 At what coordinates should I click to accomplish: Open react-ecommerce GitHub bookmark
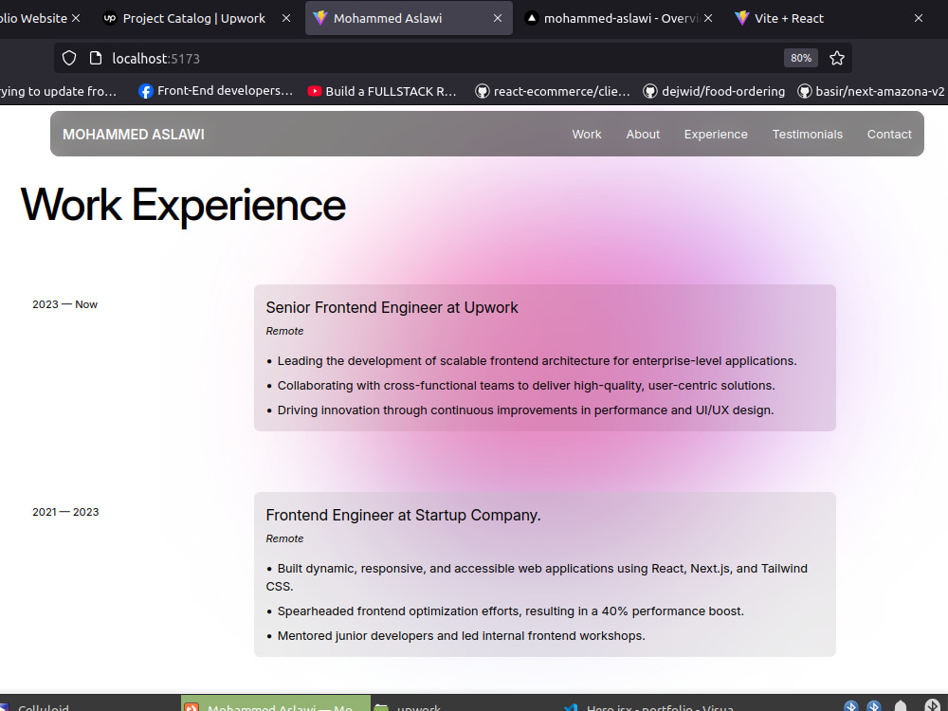[x=553, y=91]
